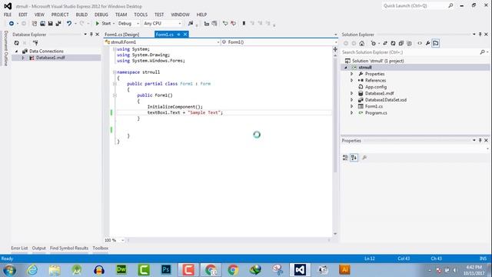The width and height of the screenshot is (492, 277).
Task: Close the Form1.cs code tab
Action: [185, 35]
